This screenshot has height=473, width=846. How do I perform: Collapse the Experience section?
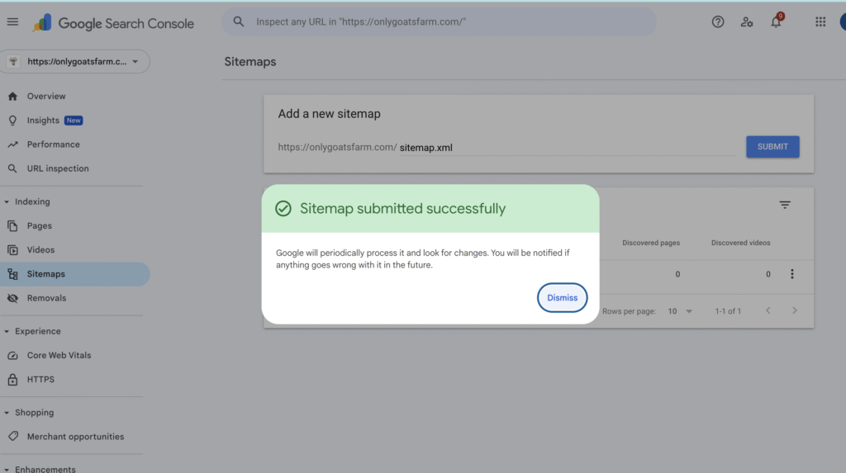(x=7, y=332)
